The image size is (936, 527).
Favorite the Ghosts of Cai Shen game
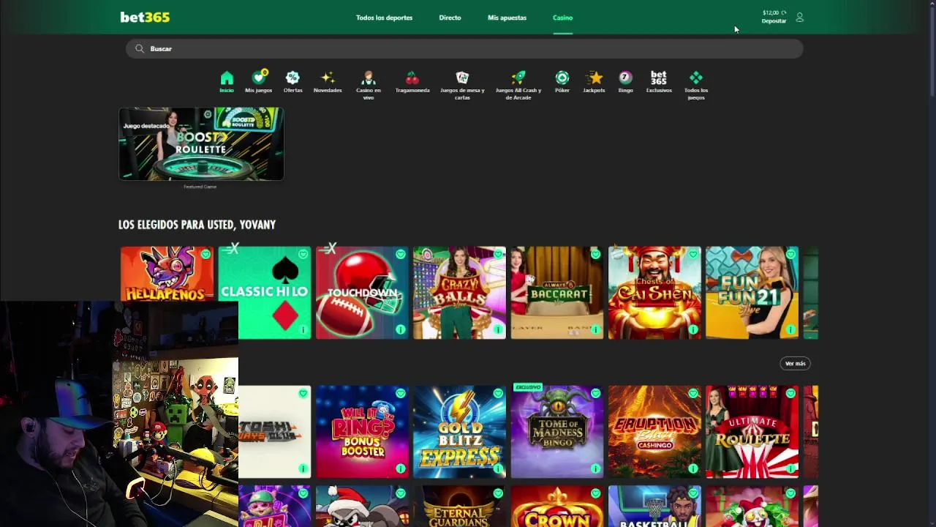(692, 254)
